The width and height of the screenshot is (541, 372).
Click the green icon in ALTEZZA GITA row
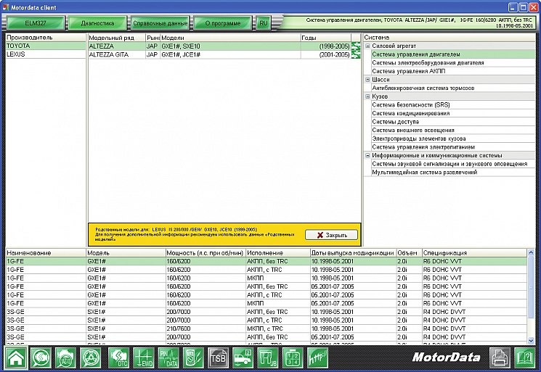click(x=356, y=54)
